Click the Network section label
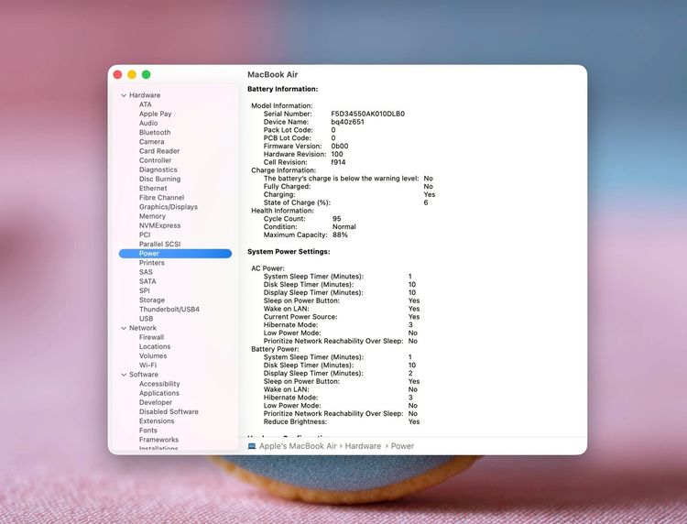687x524 pixels. tap(142, 328)
